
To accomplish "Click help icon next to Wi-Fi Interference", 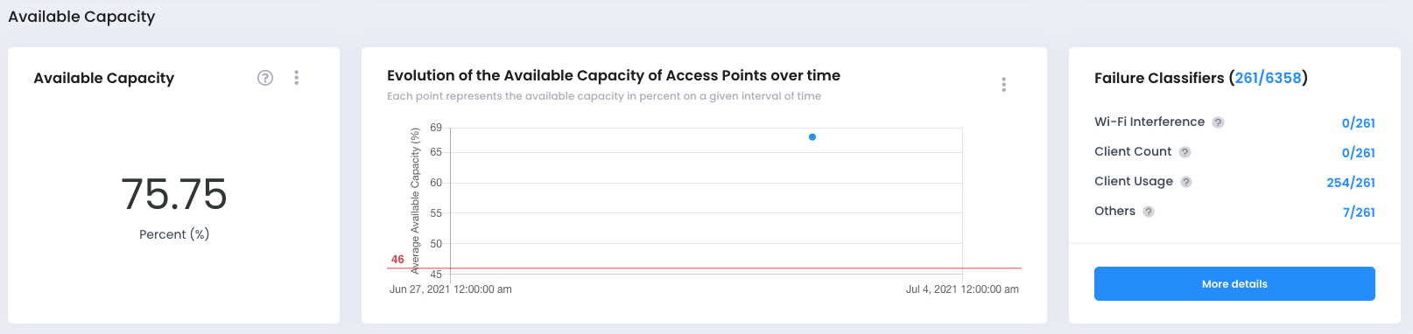I will click(x=1218, y=122).
